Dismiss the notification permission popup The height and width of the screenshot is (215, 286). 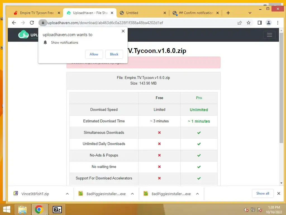point(123,31)
